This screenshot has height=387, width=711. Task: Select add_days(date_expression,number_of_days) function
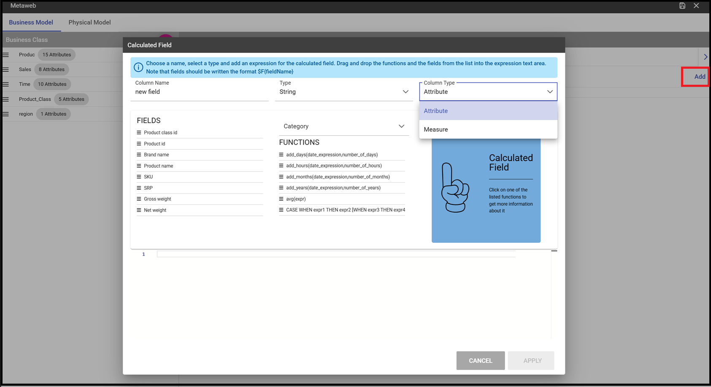332,155
